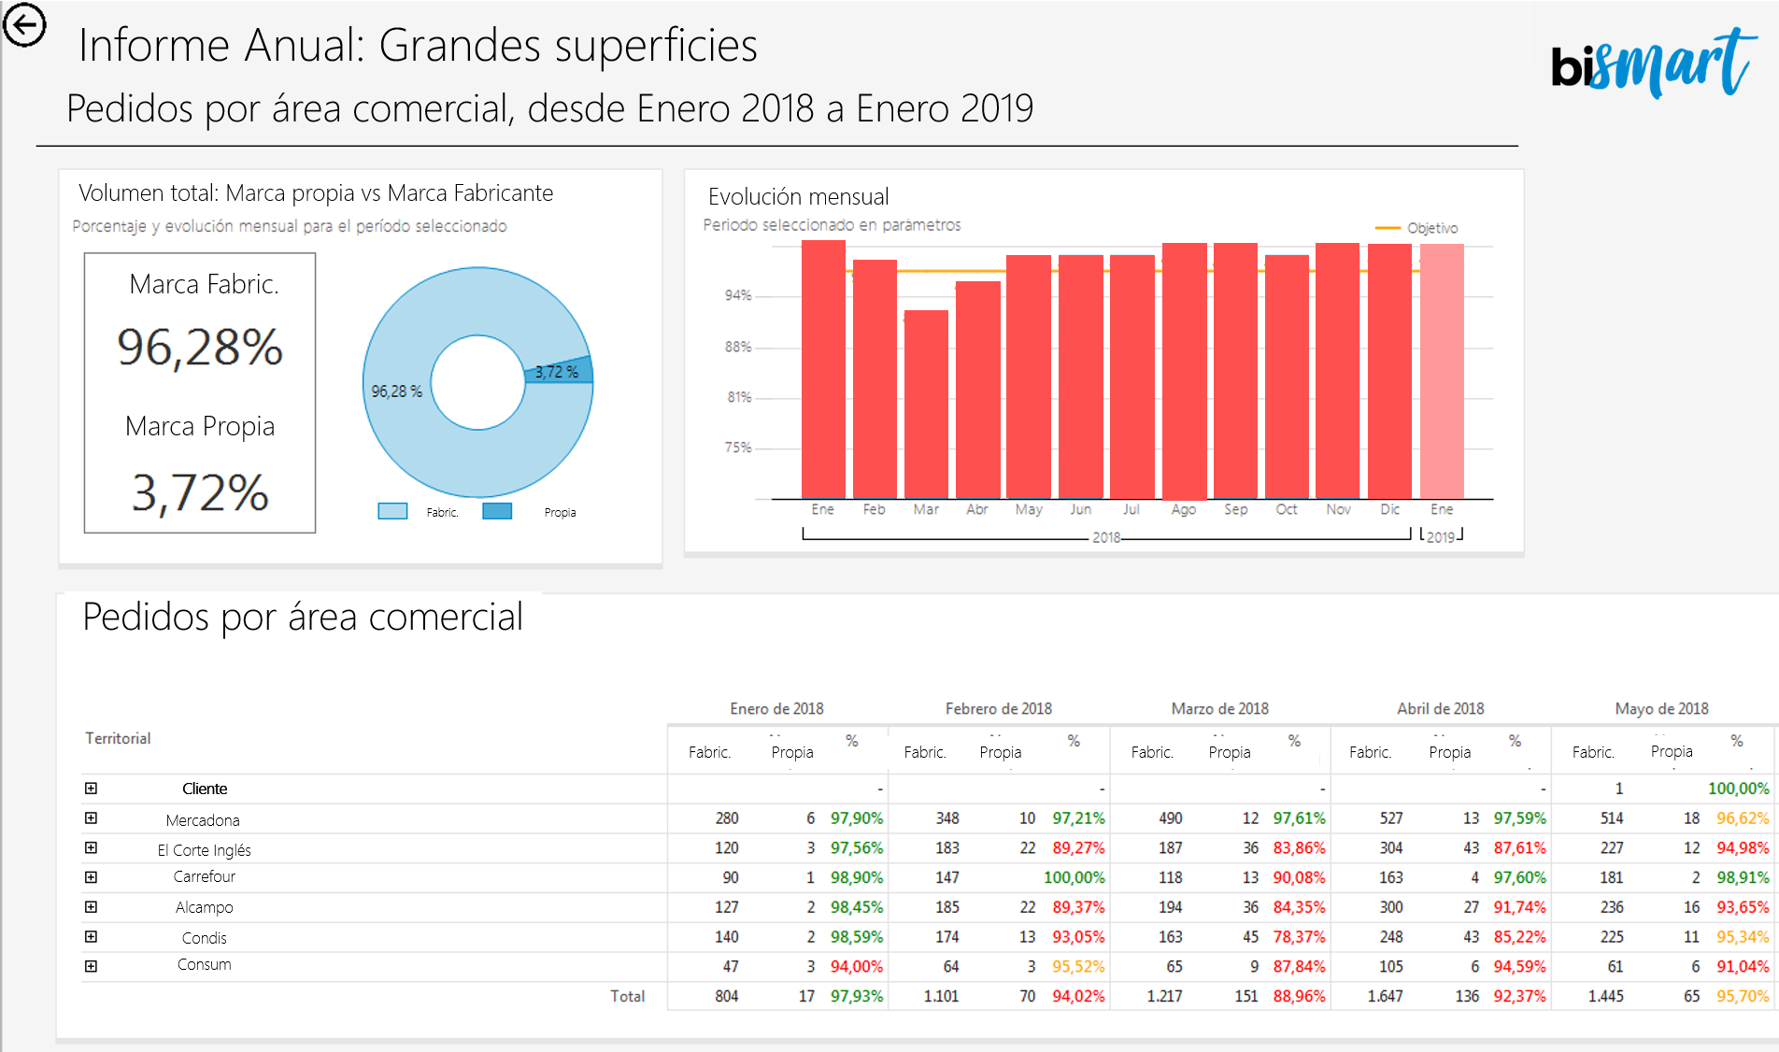Viewport: 1779px width, 1052px height.
Task: Click the back arrow icon
Action: coord(24,24)
